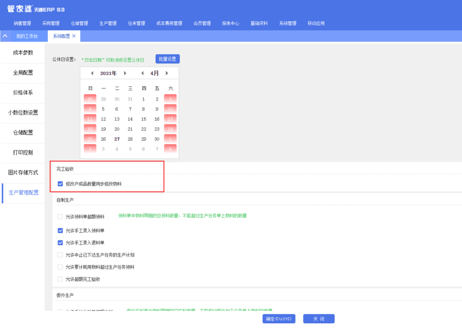Click previous month arrow beside 4月
This screenshot has height=328, width=462.
pos(142,73)
